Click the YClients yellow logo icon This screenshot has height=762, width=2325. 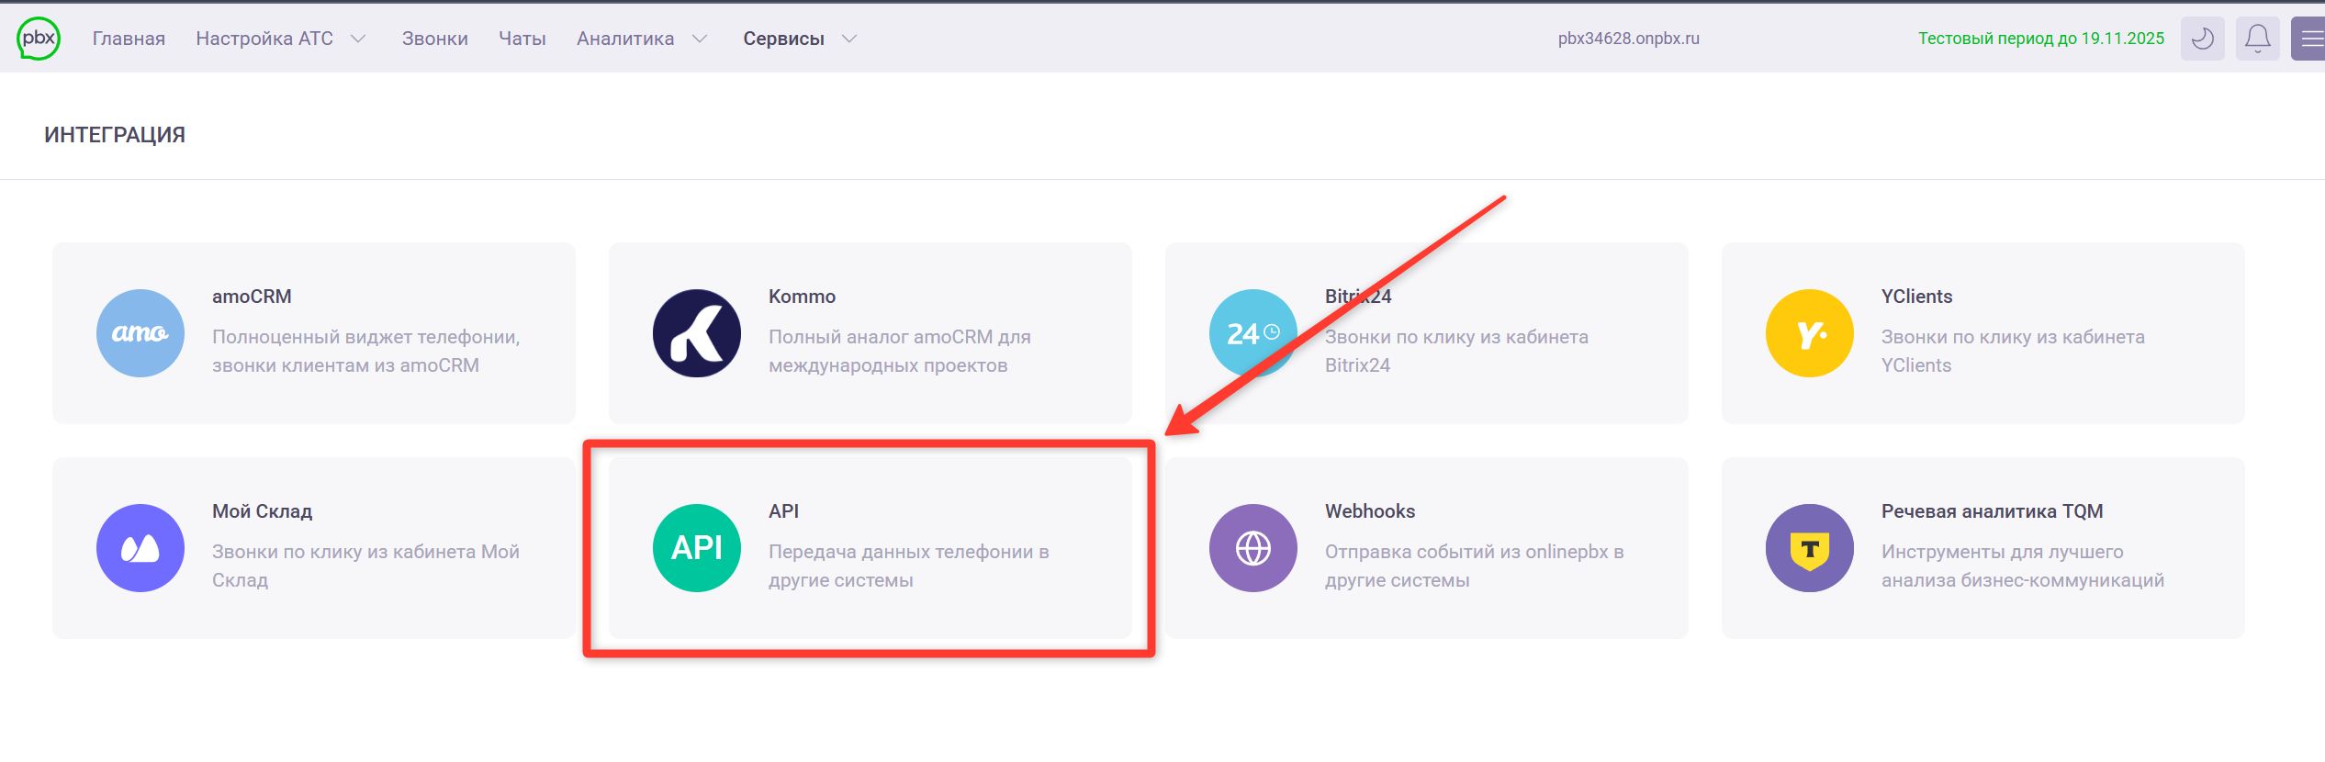point(1809,333)
